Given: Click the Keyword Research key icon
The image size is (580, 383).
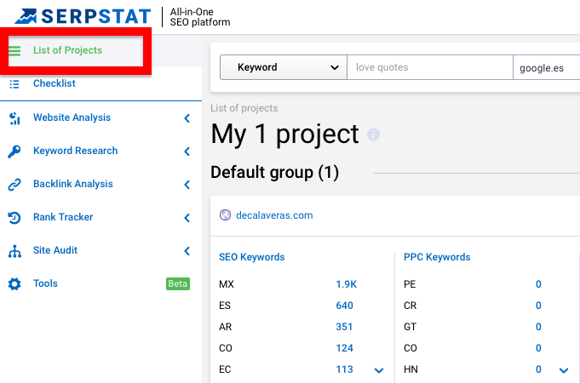Looking at the screenshot, I should [x=14, y=151].
